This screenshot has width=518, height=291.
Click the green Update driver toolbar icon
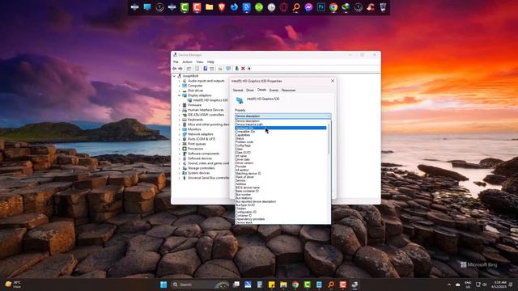pyautogui.click(x=236, y=69)
